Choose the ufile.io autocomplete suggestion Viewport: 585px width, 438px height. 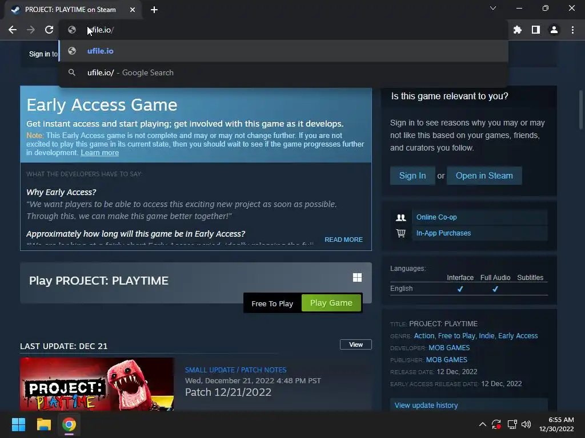pyautogui.click(x=283, y=51)
